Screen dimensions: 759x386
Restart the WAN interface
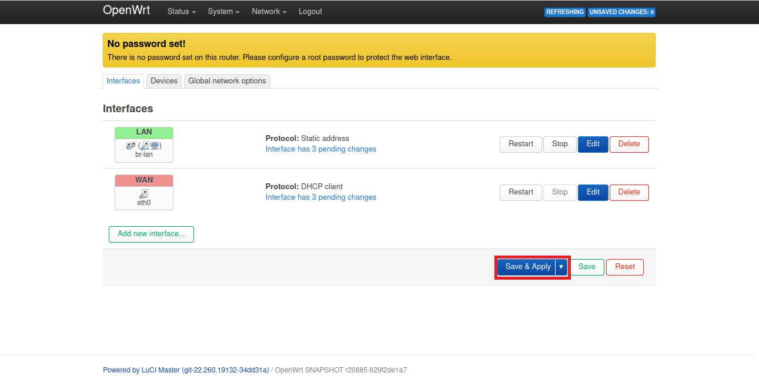coord(521,192)
